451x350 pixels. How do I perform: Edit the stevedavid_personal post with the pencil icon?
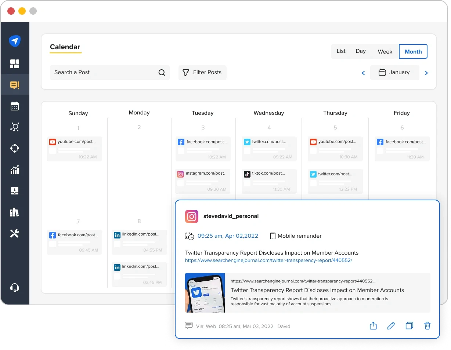(391, 325)
